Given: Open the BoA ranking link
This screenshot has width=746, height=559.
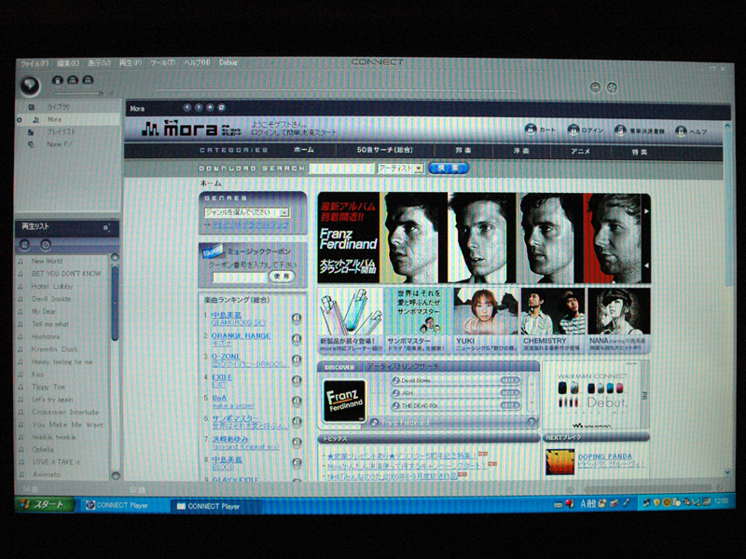Looking at the screenshot, I should click(219, 398).
